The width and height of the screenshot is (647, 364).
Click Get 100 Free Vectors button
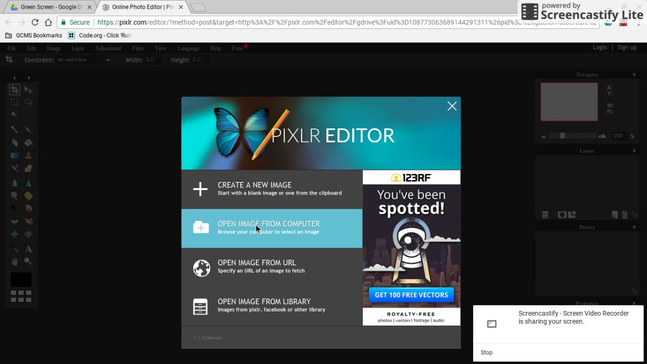(x=411, y=295)
